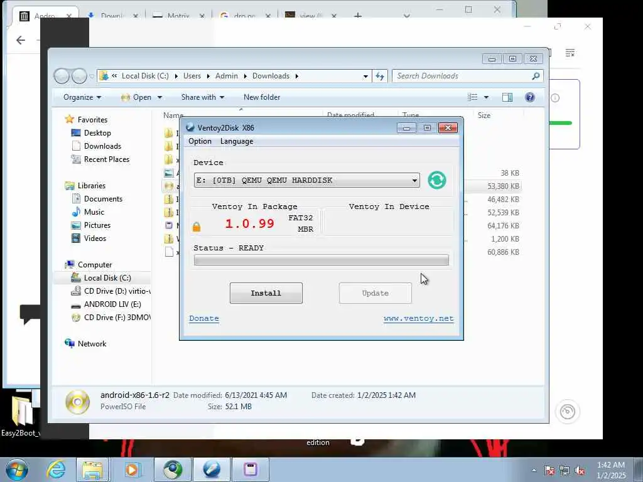Viewport: 643px width, 482px height.
Task: Select Local Disk (C:) in tree
Action: pyautogui.click(x=107, y=278)
